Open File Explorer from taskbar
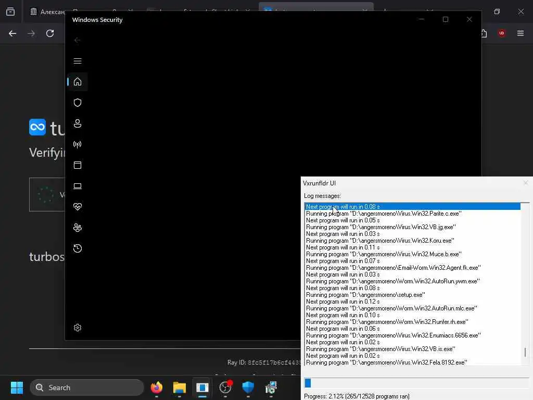This screenshot has height=400, width=533. coord(180,387)
